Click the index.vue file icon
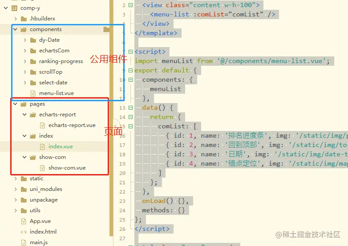 [x=42, y=147]
